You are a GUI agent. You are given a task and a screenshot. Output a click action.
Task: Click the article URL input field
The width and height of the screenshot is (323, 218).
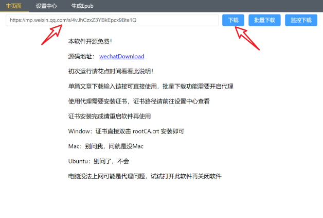[x=112, y=20]
